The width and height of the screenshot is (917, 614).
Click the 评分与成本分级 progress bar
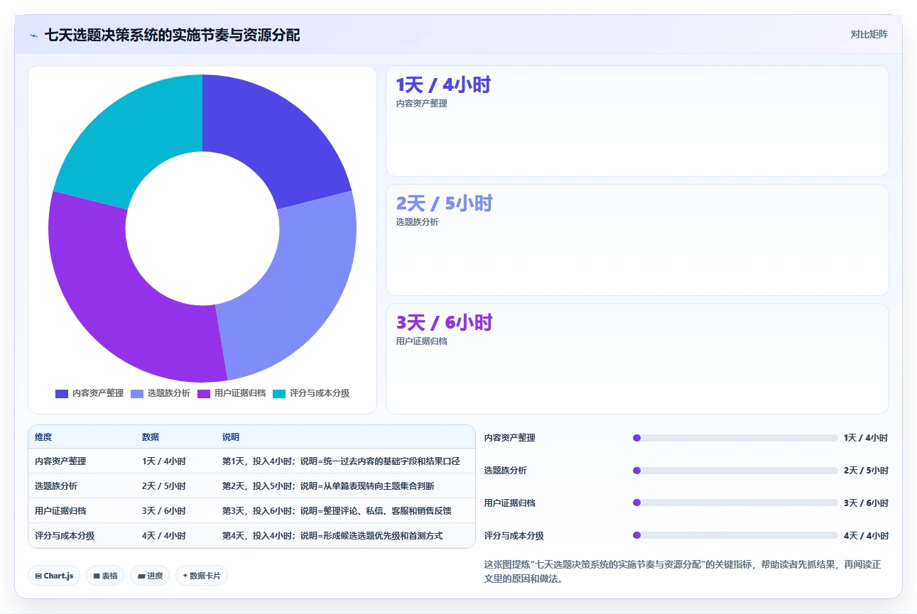click(x=735, y=535)
